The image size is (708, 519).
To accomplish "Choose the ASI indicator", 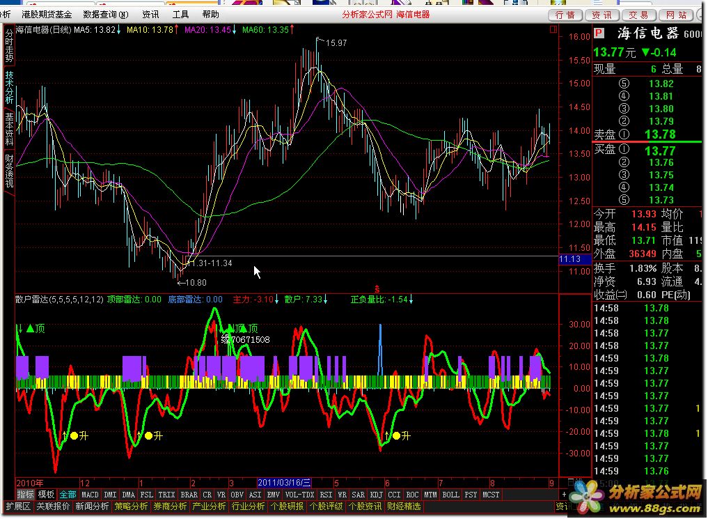I will pyautogui.click(x=255, y=495).
